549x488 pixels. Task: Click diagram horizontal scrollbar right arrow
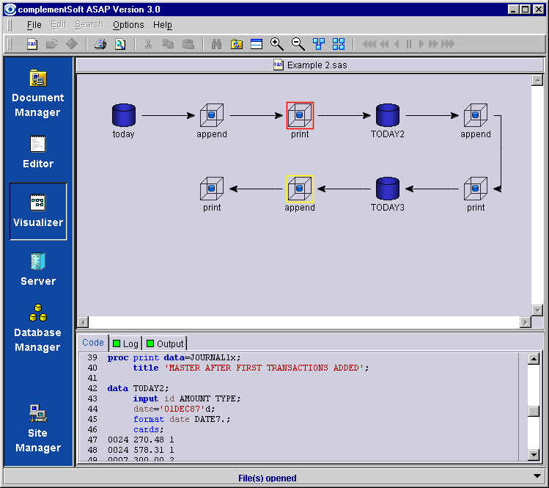pyautogui.click(x=526, y=322)
